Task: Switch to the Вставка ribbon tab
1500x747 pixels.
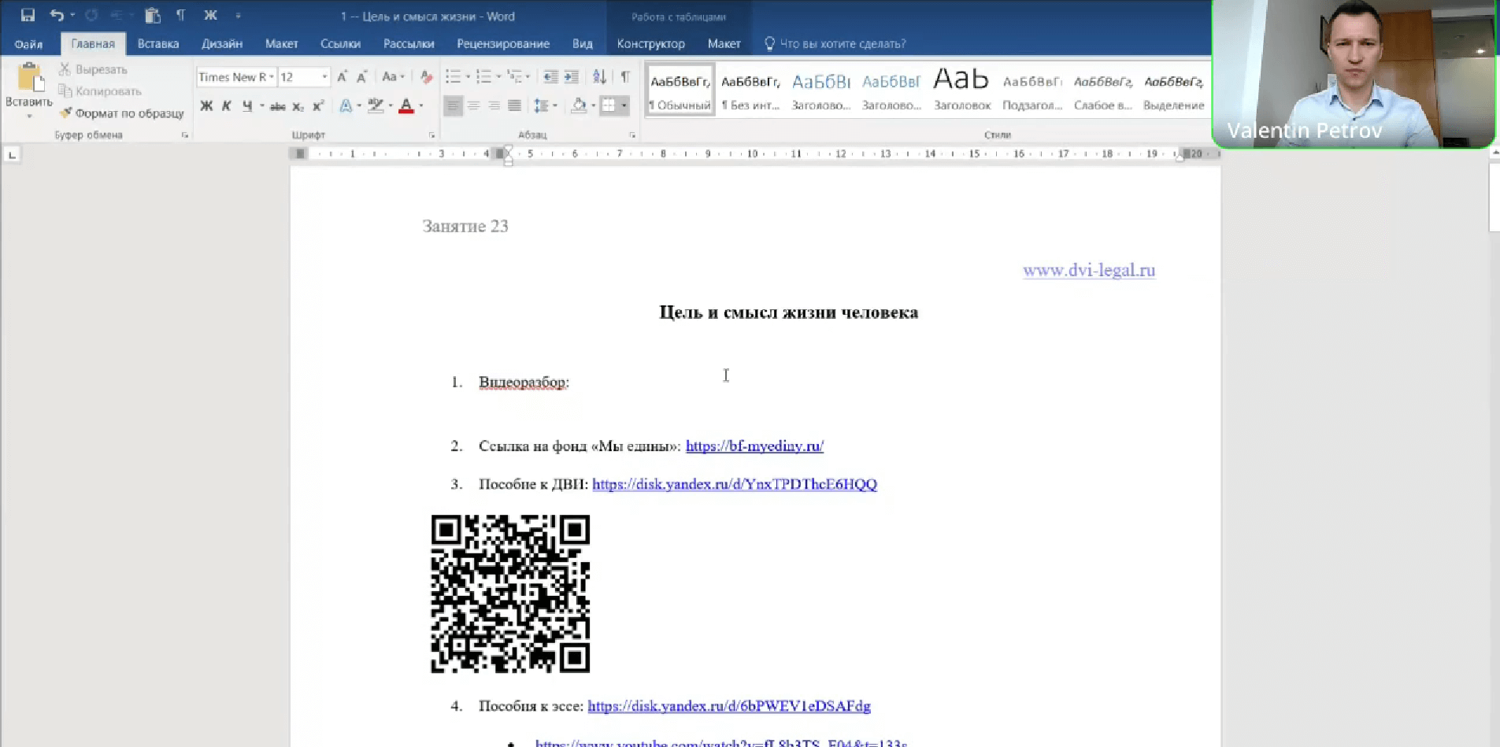Action: pyautogui.click(x=158, y=44)
